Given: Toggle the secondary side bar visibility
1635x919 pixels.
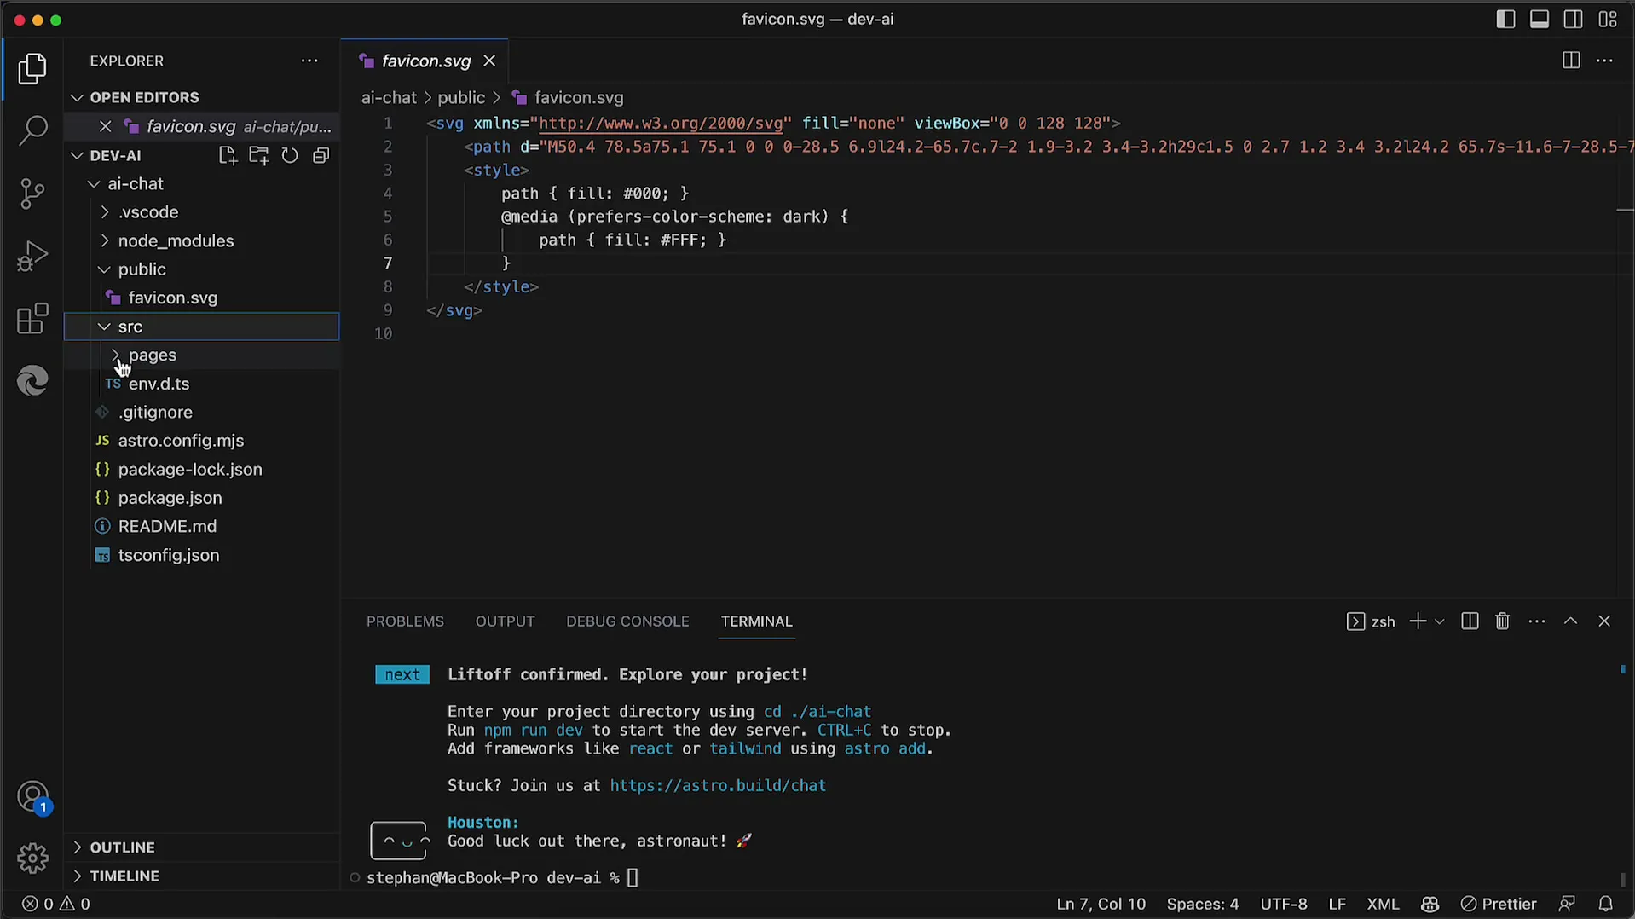Looking at the screenshot, I should 1574,19.
